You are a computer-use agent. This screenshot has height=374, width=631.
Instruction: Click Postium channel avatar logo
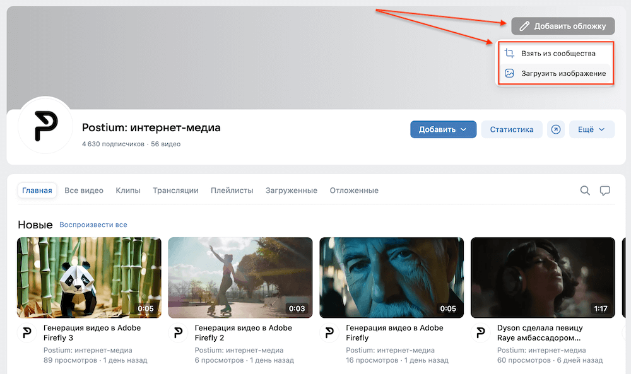click(x=45, y=126)
